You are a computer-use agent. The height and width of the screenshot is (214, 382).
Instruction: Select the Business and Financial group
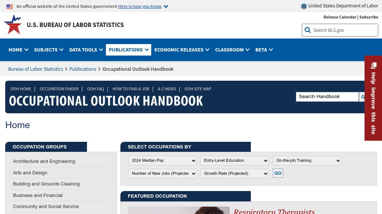[38, 195]
